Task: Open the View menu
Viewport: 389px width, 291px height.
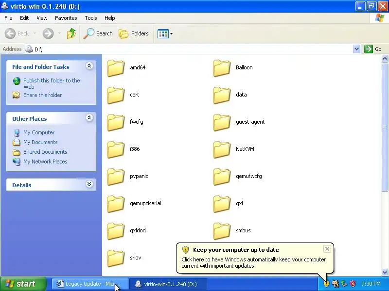Action: 42,18
